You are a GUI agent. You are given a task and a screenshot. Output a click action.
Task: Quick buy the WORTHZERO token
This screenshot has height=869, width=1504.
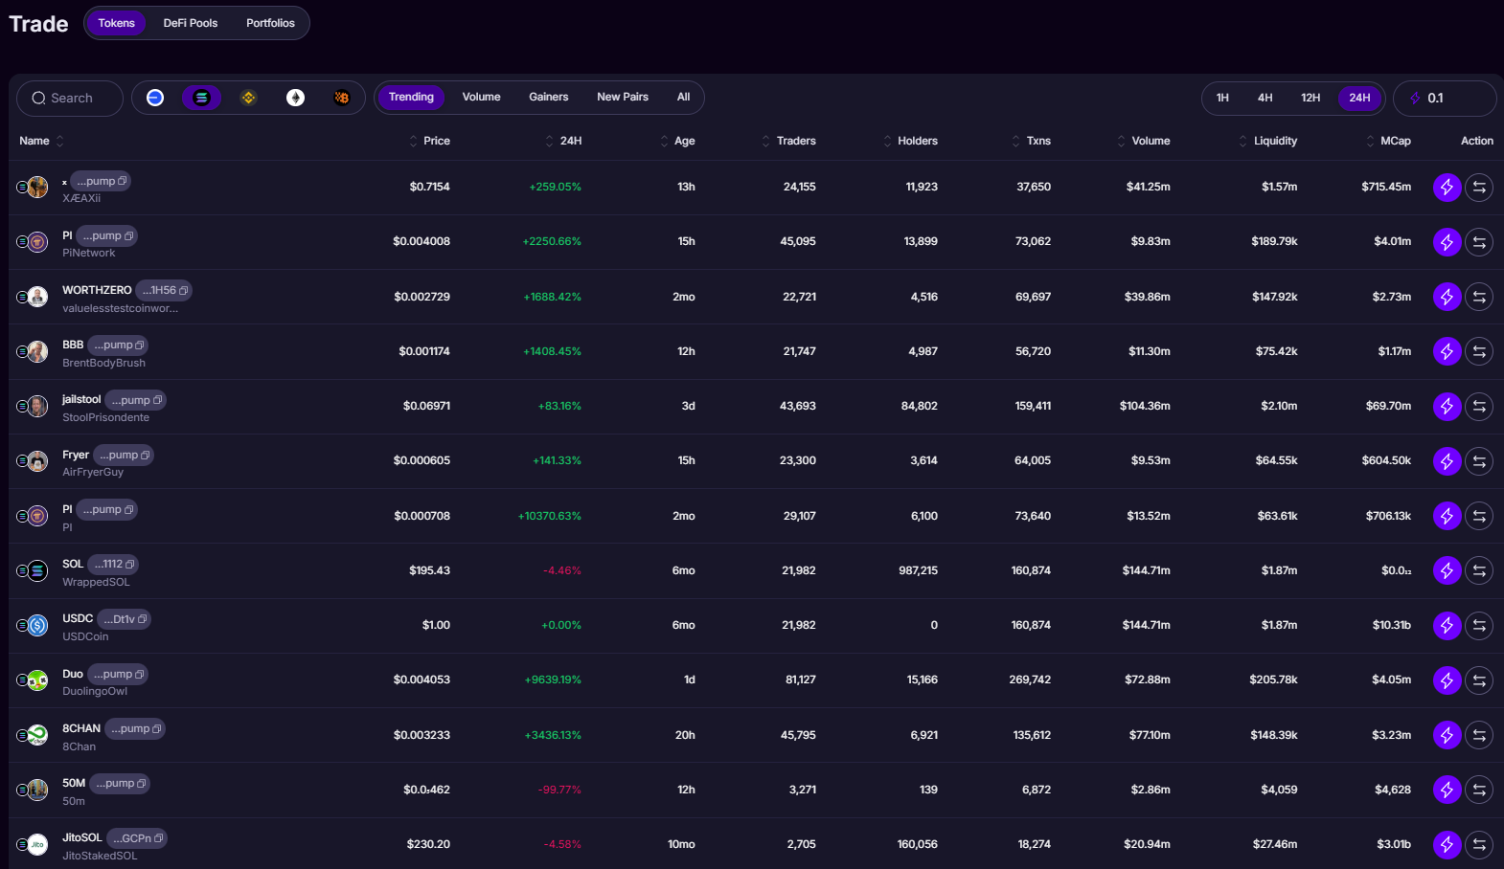[x=1447, y=297]
